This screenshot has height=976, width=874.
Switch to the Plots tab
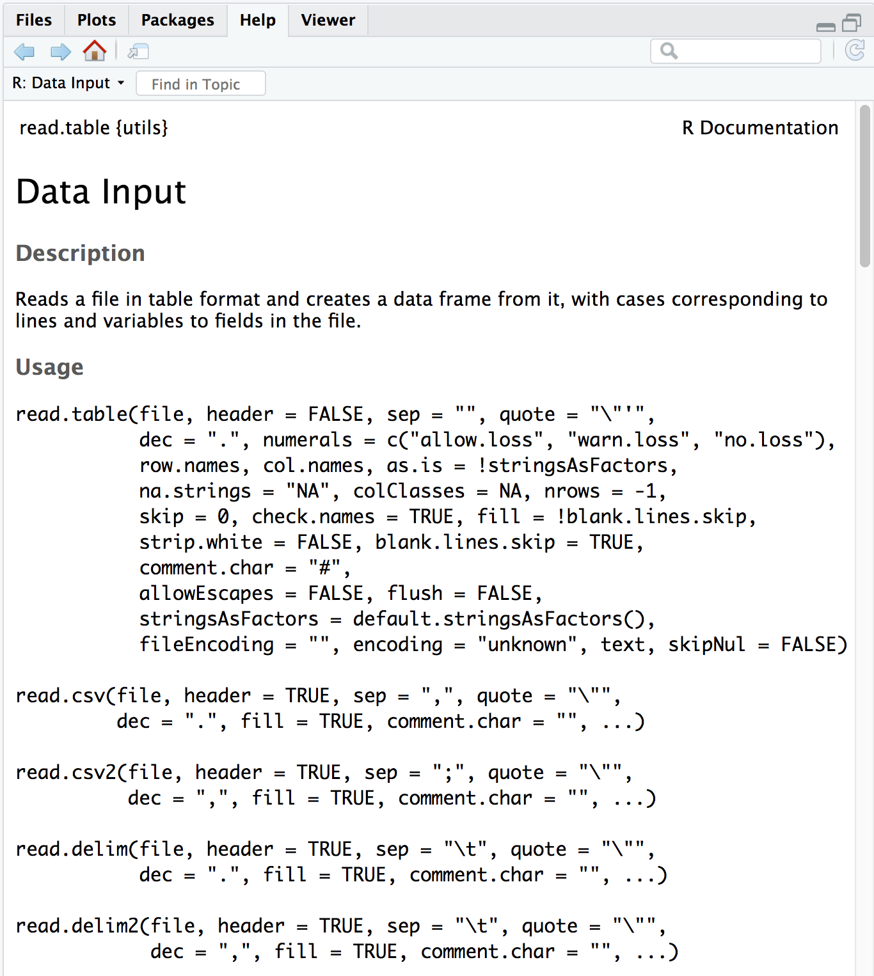tap(97, 20)
